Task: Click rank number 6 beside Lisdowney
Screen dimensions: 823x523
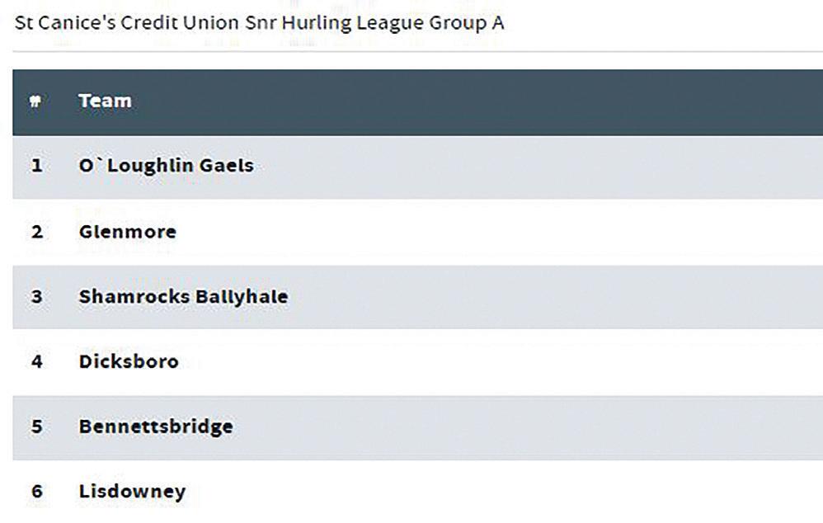Action: [x=37, y=492]
